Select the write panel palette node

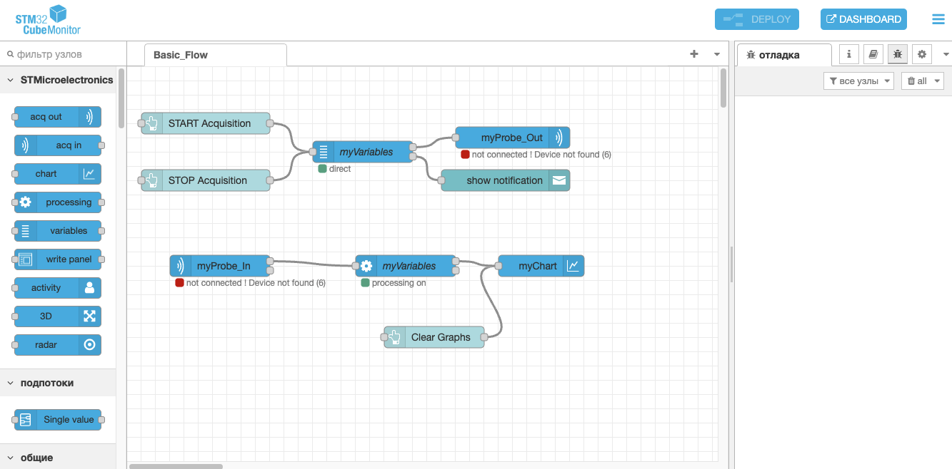[58, 259]
